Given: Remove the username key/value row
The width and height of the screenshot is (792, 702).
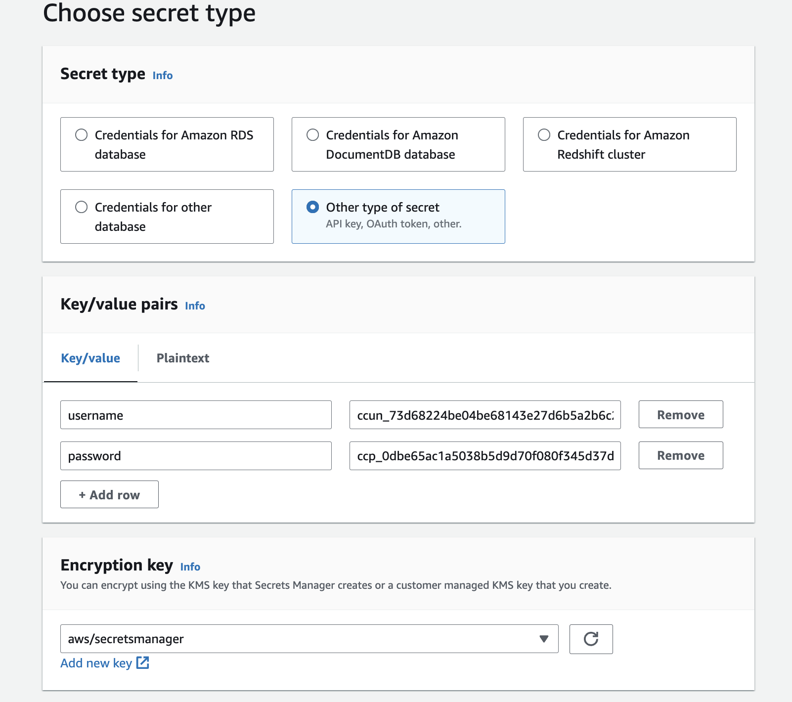Looking at the screenshot, I should (x=680, y=415).
